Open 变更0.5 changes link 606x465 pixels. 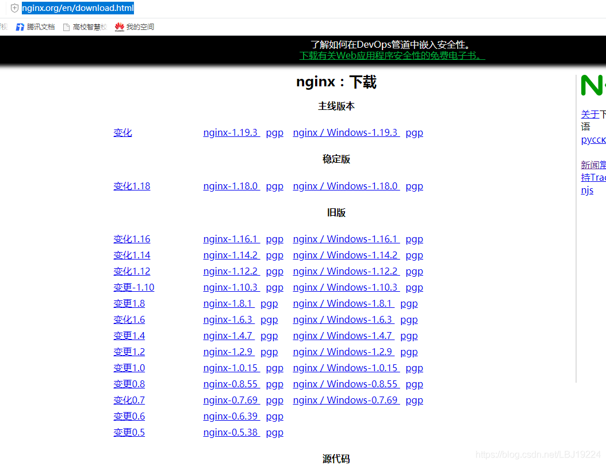pos(129,433)
